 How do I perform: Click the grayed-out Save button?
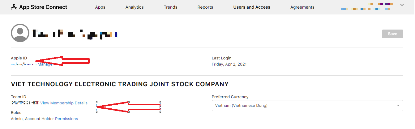[x=392, y=34]
